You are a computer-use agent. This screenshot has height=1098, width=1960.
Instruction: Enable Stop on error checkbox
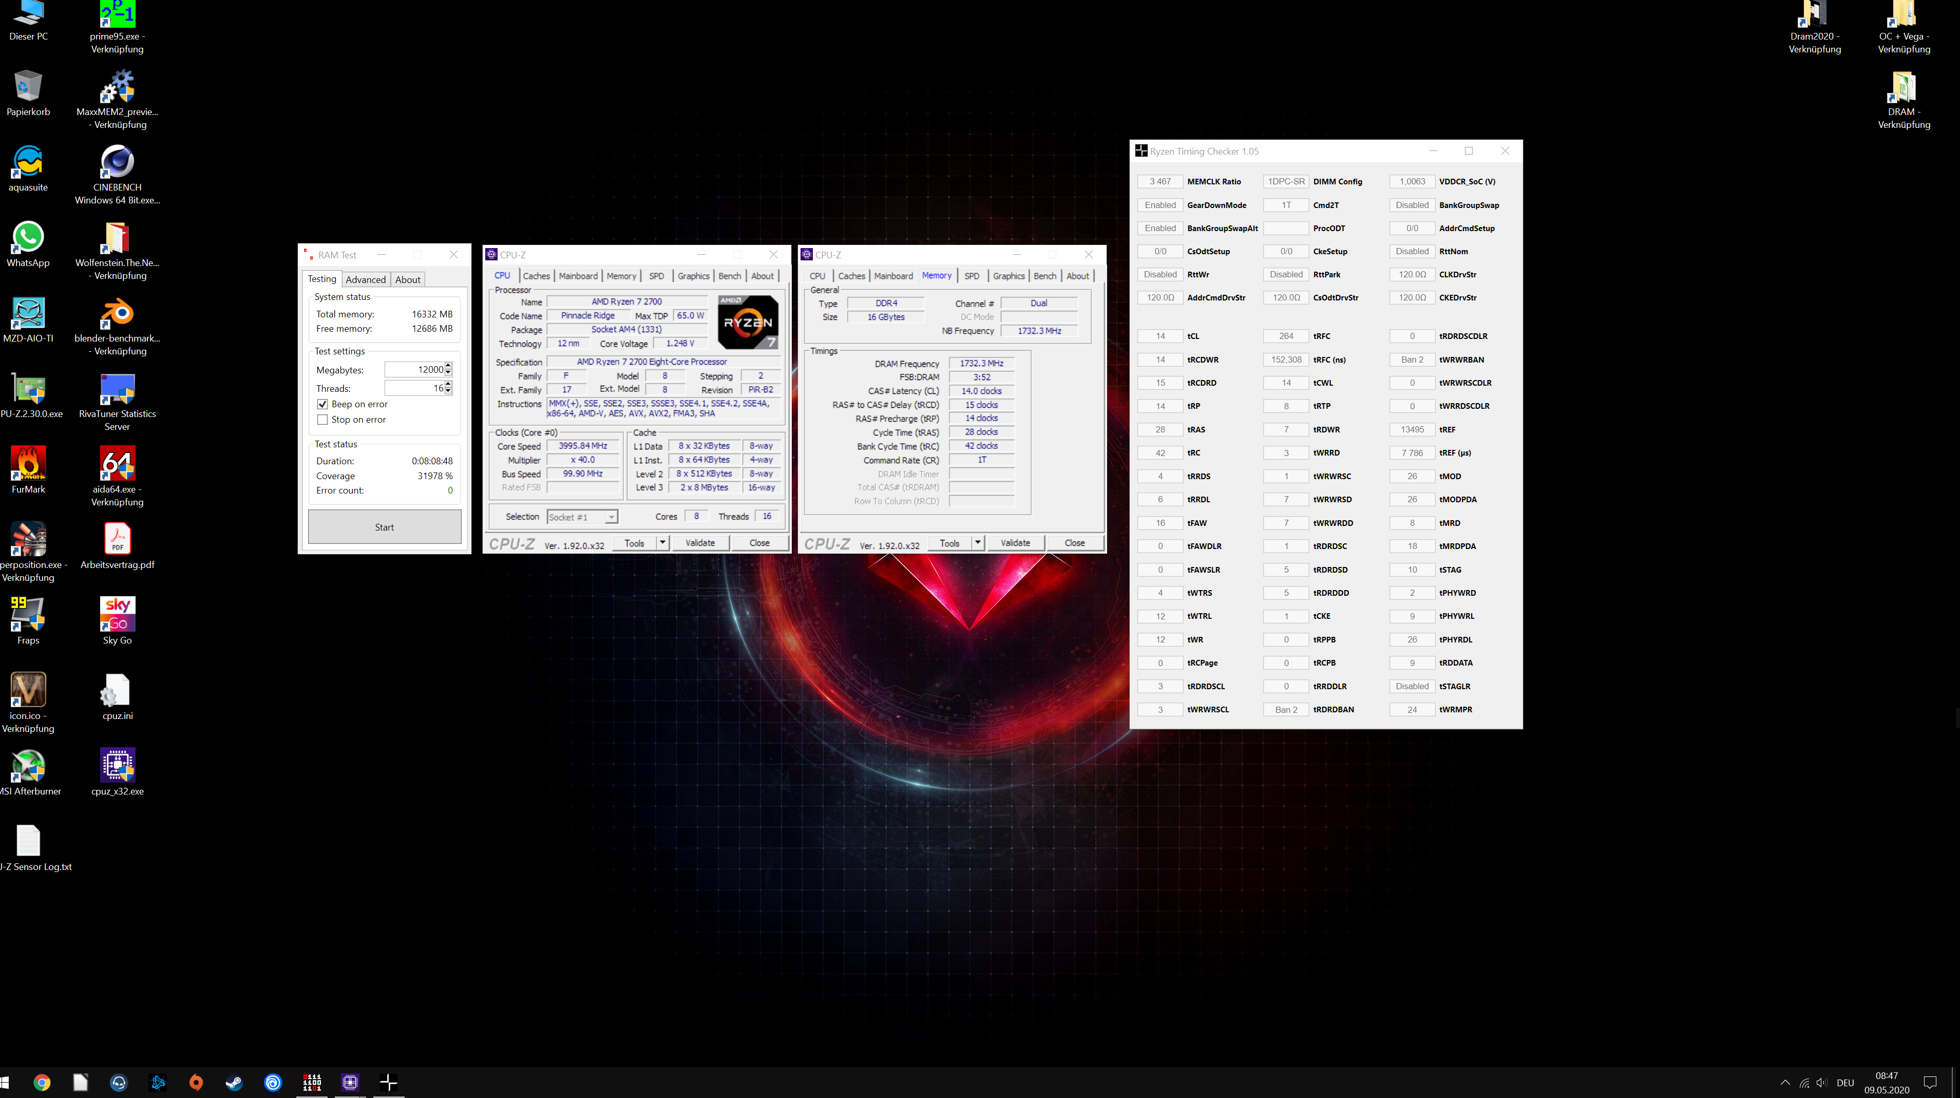[322, 419]
